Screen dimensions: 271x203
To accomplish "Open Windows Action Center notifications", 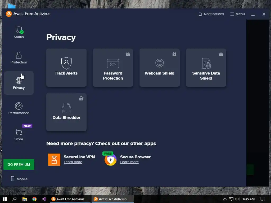I will tap(262, 199).
